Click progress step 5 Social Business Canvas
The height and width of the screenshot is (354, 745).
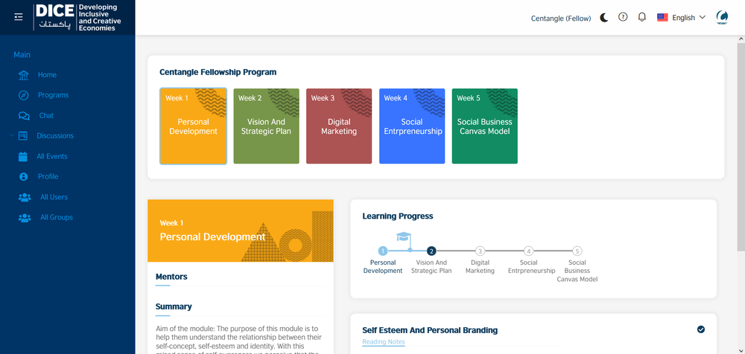pyautogui.click(x=577, y=251)
